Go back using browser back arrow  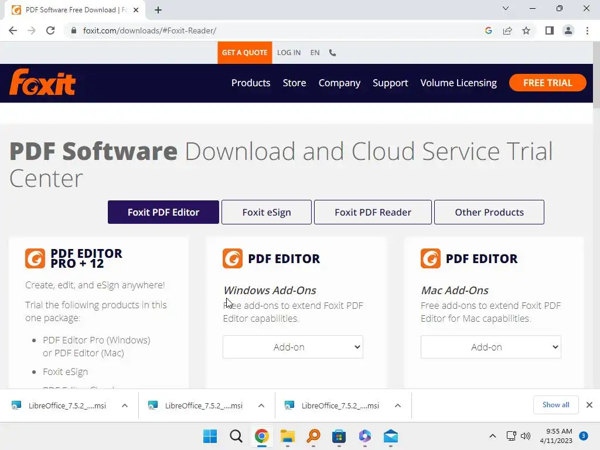point(13,30)
